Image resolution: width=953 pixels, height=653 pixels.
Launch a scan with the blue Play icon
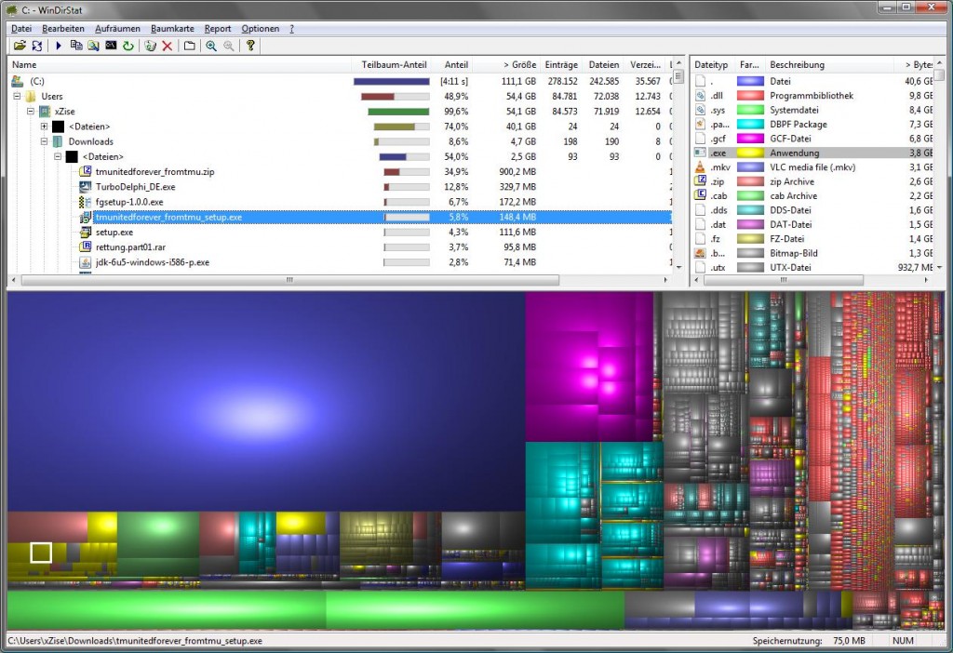coord(60,45)
